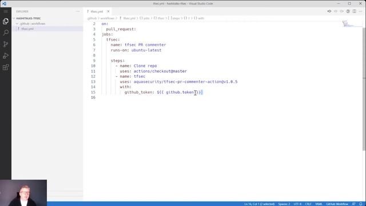
Task: Click 'jobs:' key on line 4
Action: [x=107, y=34]
